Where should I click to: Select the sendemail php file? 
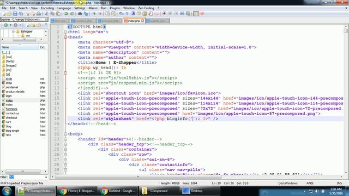[x=12, y=87]
